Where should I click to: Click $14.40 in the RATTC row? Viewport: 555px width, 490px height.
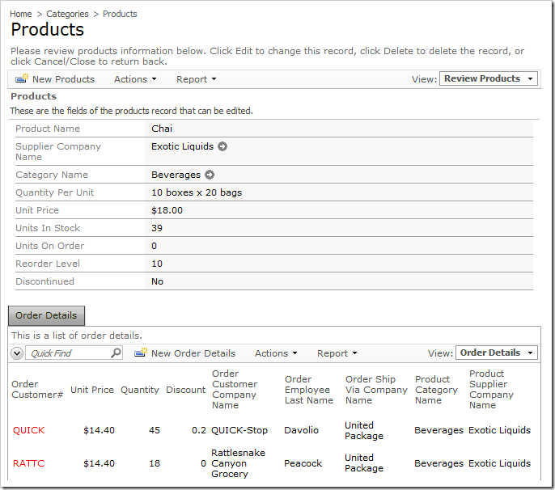coord(99,463)
